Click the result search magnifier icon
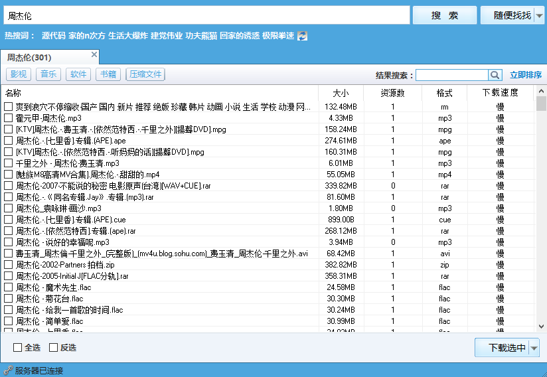Viewport: 547px width, 377px height. coord(495,75)
